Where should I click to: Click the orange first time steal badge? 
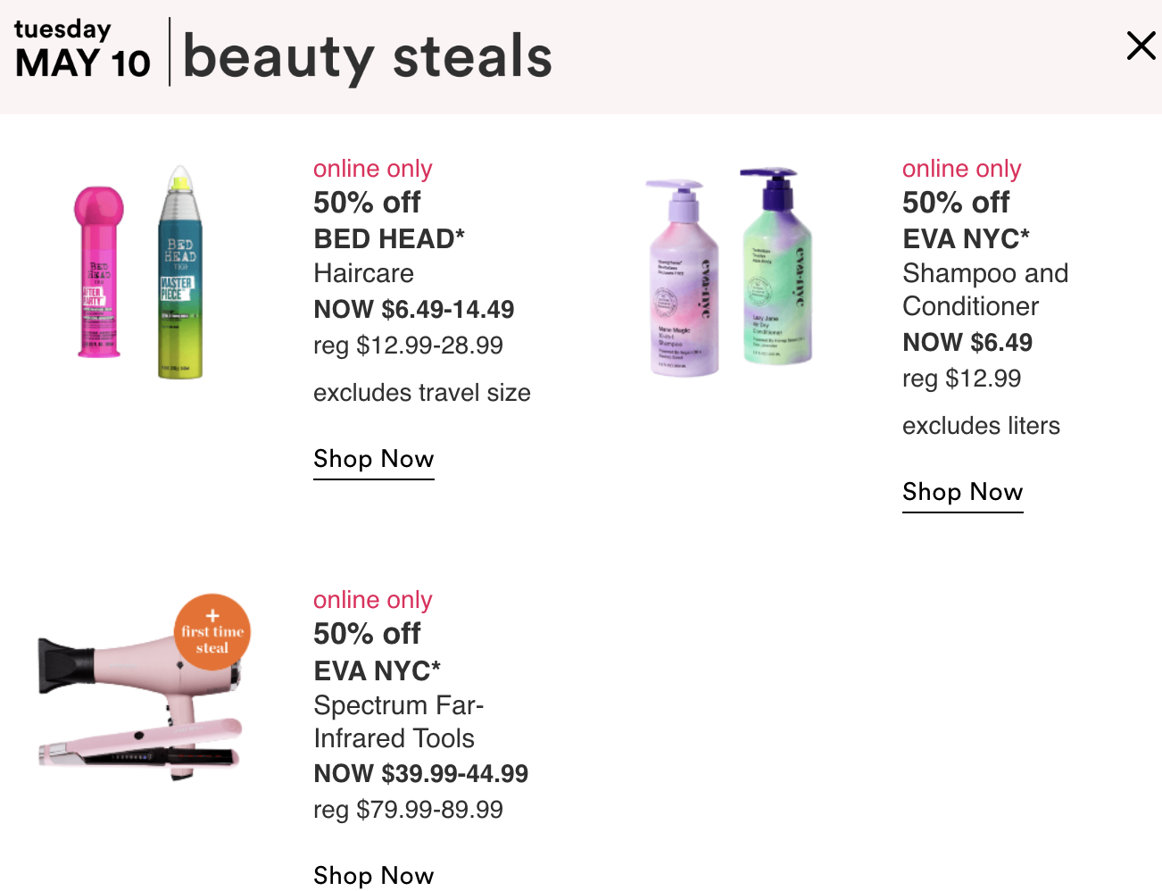pos(212,632)
